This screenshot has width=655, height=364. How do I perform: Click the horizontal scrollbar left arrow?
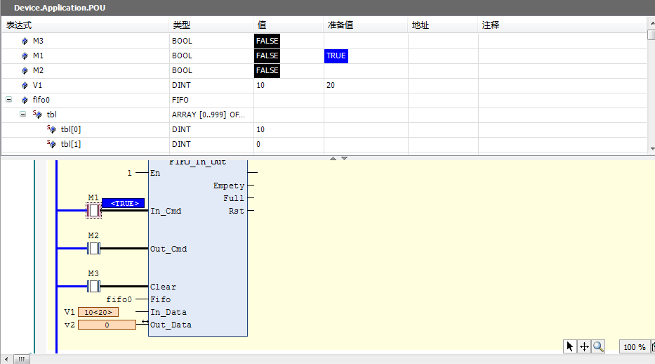tap(6, 359)
